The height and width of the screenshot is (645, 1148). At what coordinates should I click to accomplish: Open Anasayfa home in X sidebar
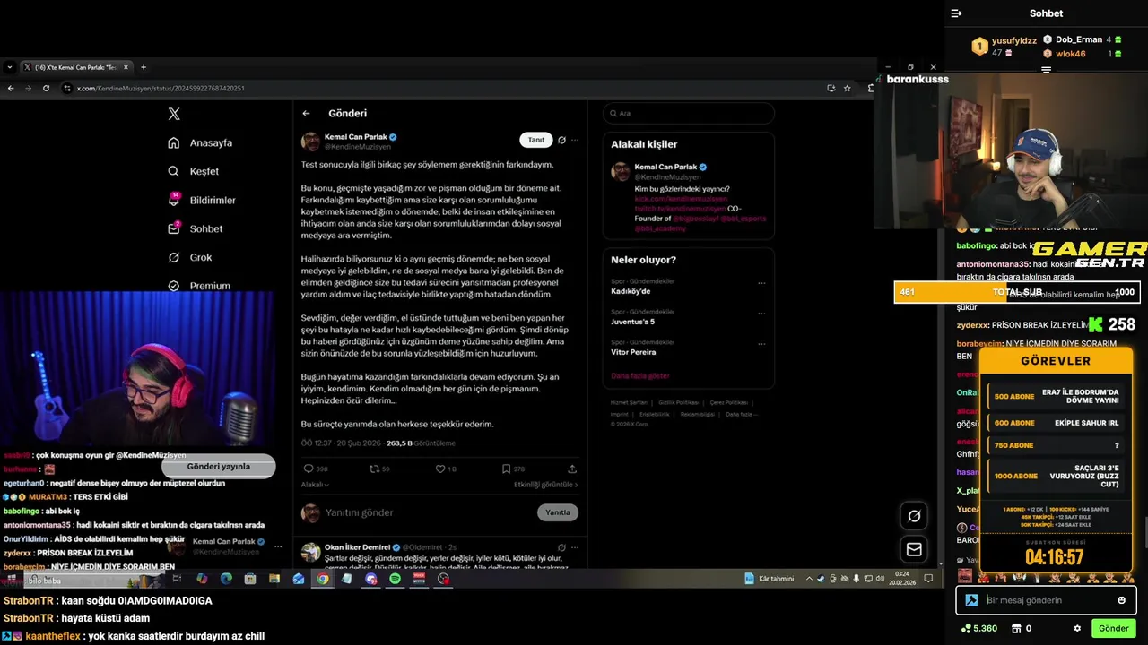[200, 142]
